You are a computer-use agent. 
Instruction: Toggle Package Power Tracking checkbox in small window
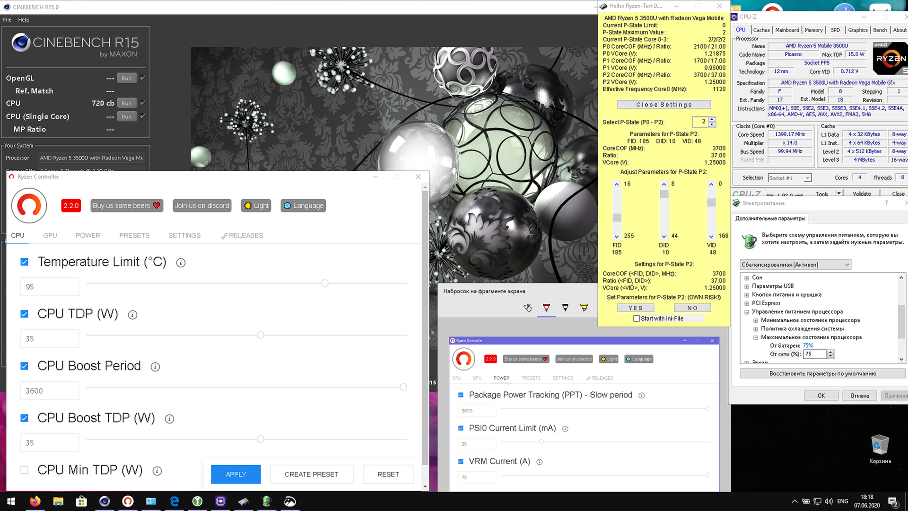(461, 395)
